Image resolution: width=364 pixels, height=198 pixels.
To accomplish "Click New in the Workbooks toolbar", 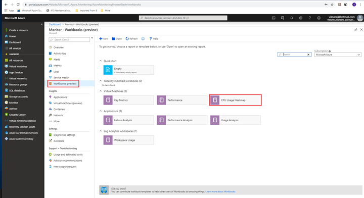I will click(104, 39).
